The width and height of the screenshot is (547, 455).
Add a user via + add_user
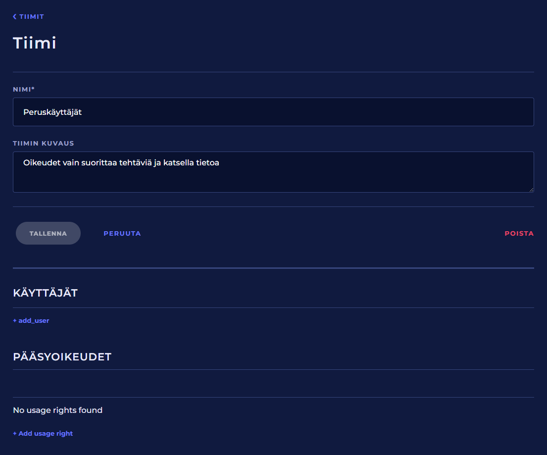click(x=34, y=321)
